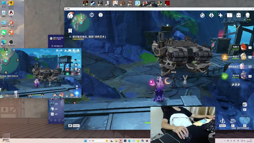The height and width of the screenshot is (143, 254).
Task: Click the streamer avatar in purple panel
Action: pyautogui.click(x=51, y=38)
